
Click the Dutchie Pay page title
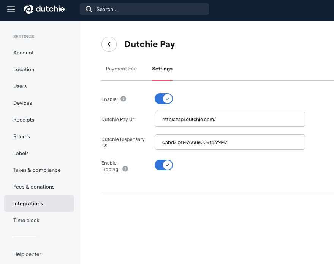pyautogui.click(x=150, y=44)
